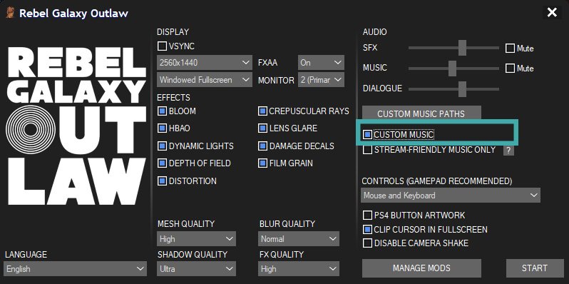Click the ? help button for stream-friendly music
The width and height of the screenshot is (569, 284).
coord(508,150)
